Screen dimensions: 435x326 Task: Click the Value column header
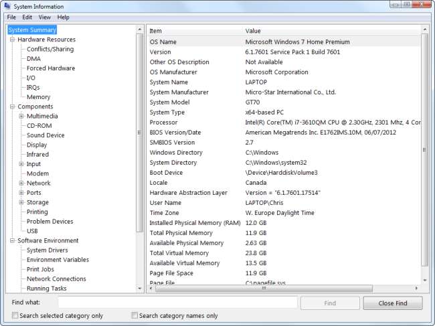pos(253,31)
